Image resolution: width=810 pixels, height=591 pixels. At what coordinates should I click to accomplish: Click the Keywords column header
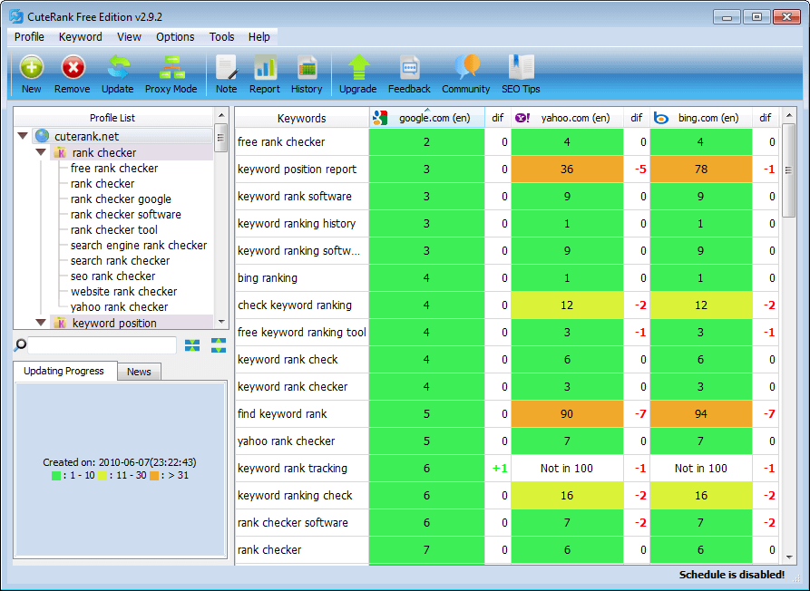click(301, 118)
